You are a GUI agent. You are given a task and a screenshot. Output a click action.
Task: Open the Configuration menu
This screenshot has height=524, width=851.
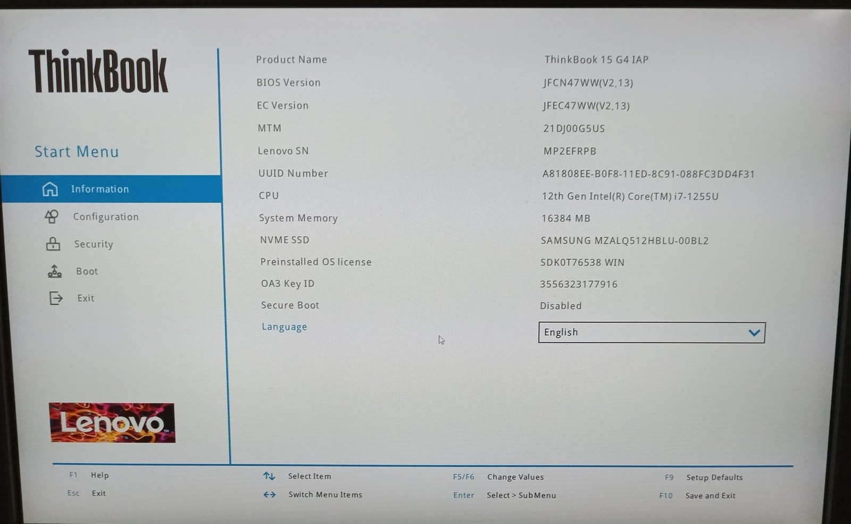(106, 217)
